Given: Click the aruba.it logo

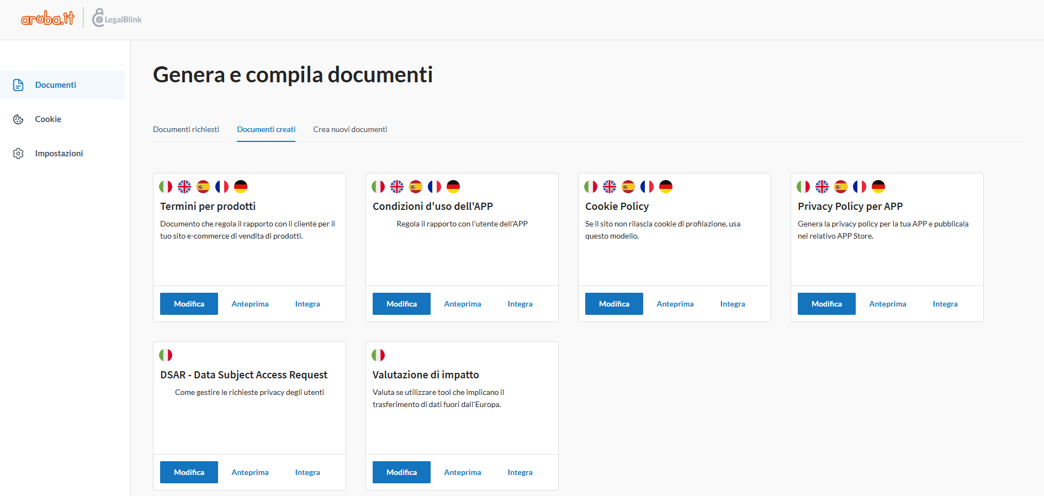Looking at the screenshot, I should point(47,19).
